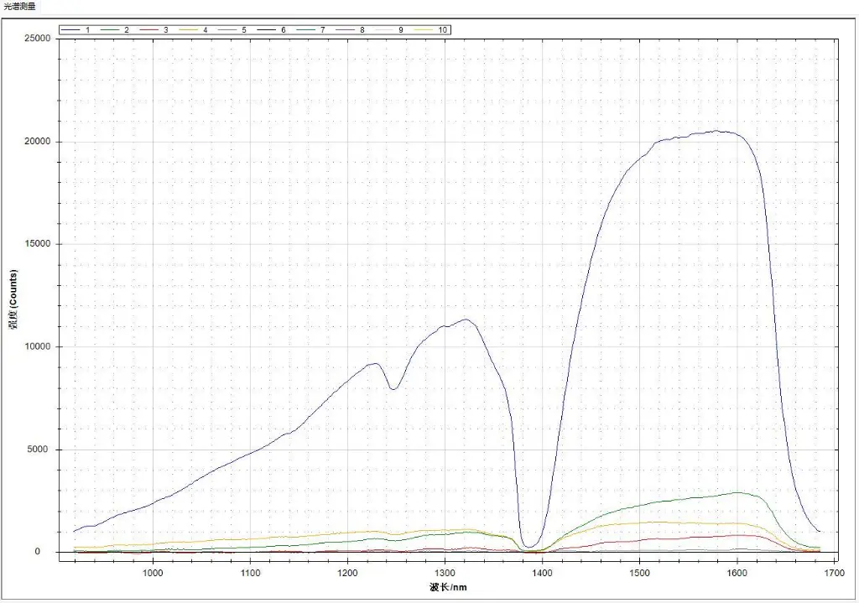Click the 1600 x-axis tick label
The height and width of the screenshot is (603, 859).
[x=737, y=573]
